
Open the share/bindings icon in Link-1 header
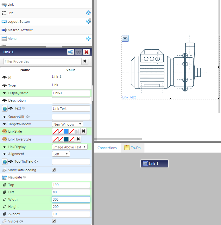tap(71, 52)
